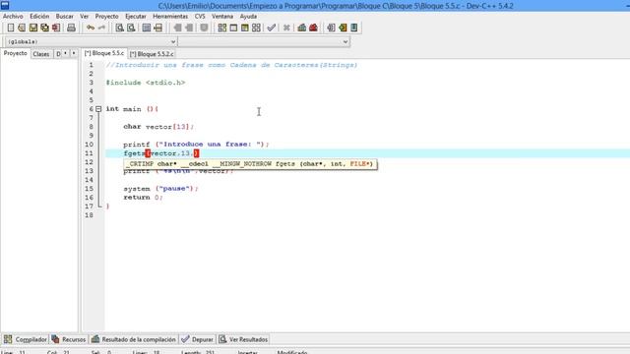630x354 pixels.
Task: Click the 'int main ()' code line
Action: pyautogui.click(x=132, y=109)
